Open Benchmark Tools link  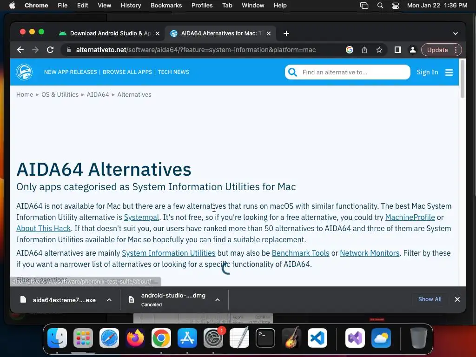click(300, 253)
